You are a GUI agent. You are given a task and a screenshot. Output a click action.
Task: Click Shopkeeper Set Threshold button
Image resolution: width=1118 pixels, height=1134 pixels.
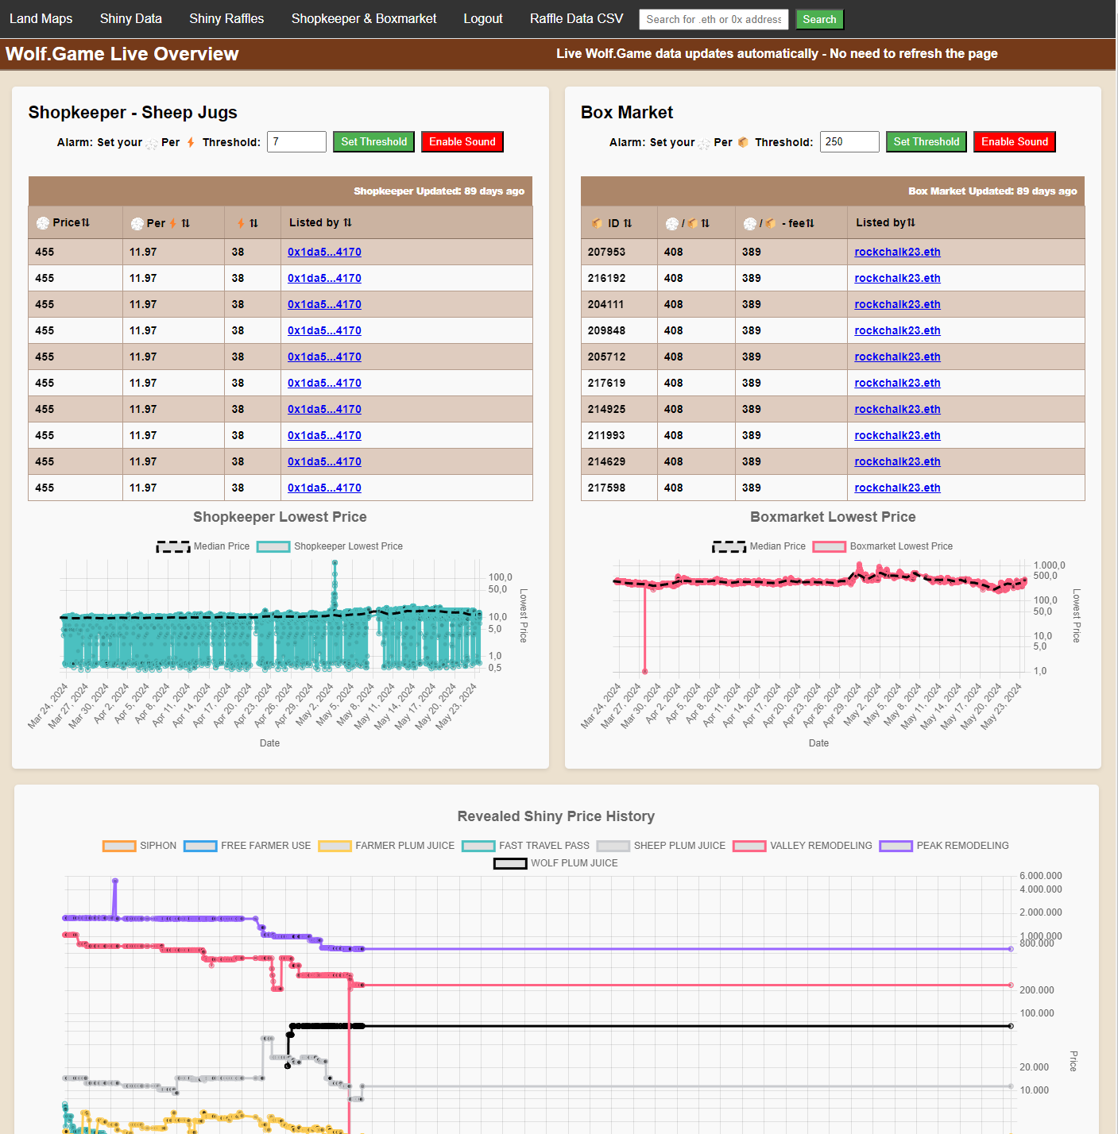373,141
